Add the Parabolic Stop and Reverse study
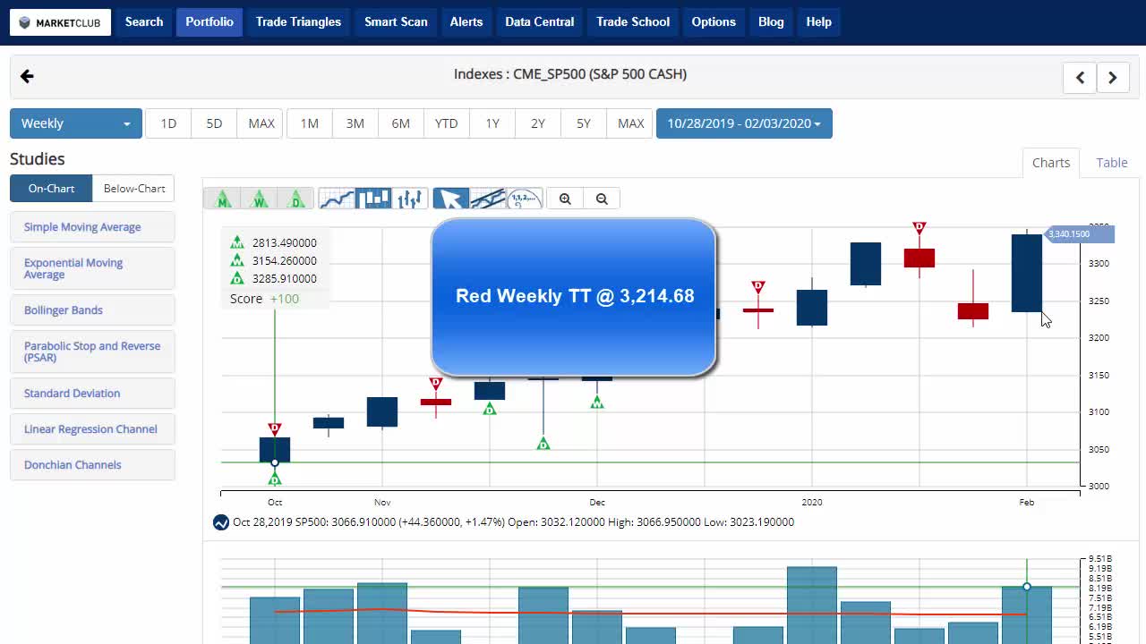Screen dimensions: 1146x644 (x=92, y=352)
